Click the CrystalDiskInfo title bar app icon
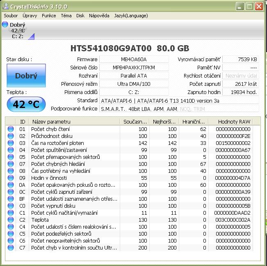This screenshot has width=267, height=266. pyautogui.click(x=5, y=7)
